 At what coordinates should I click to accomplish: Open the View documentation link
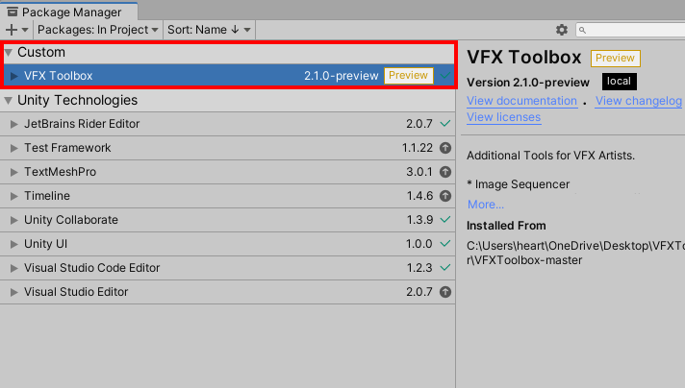pos(521,101)
